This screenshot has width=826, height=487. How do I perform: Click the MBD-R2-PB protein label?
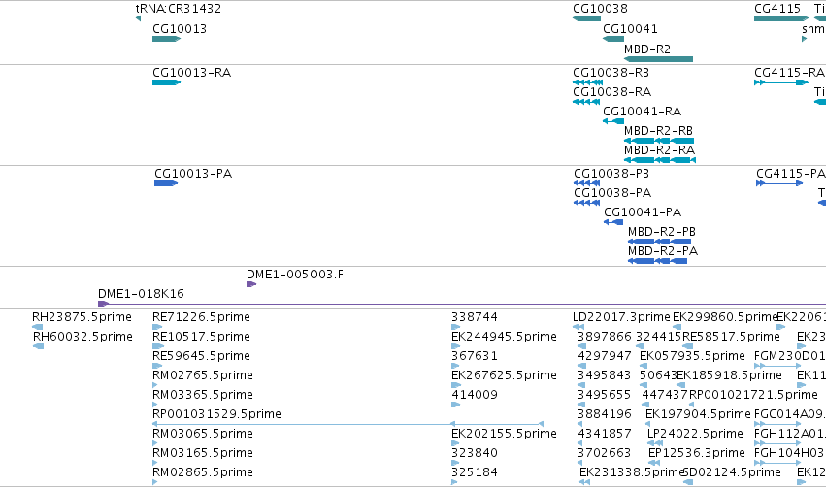(662, 232)
